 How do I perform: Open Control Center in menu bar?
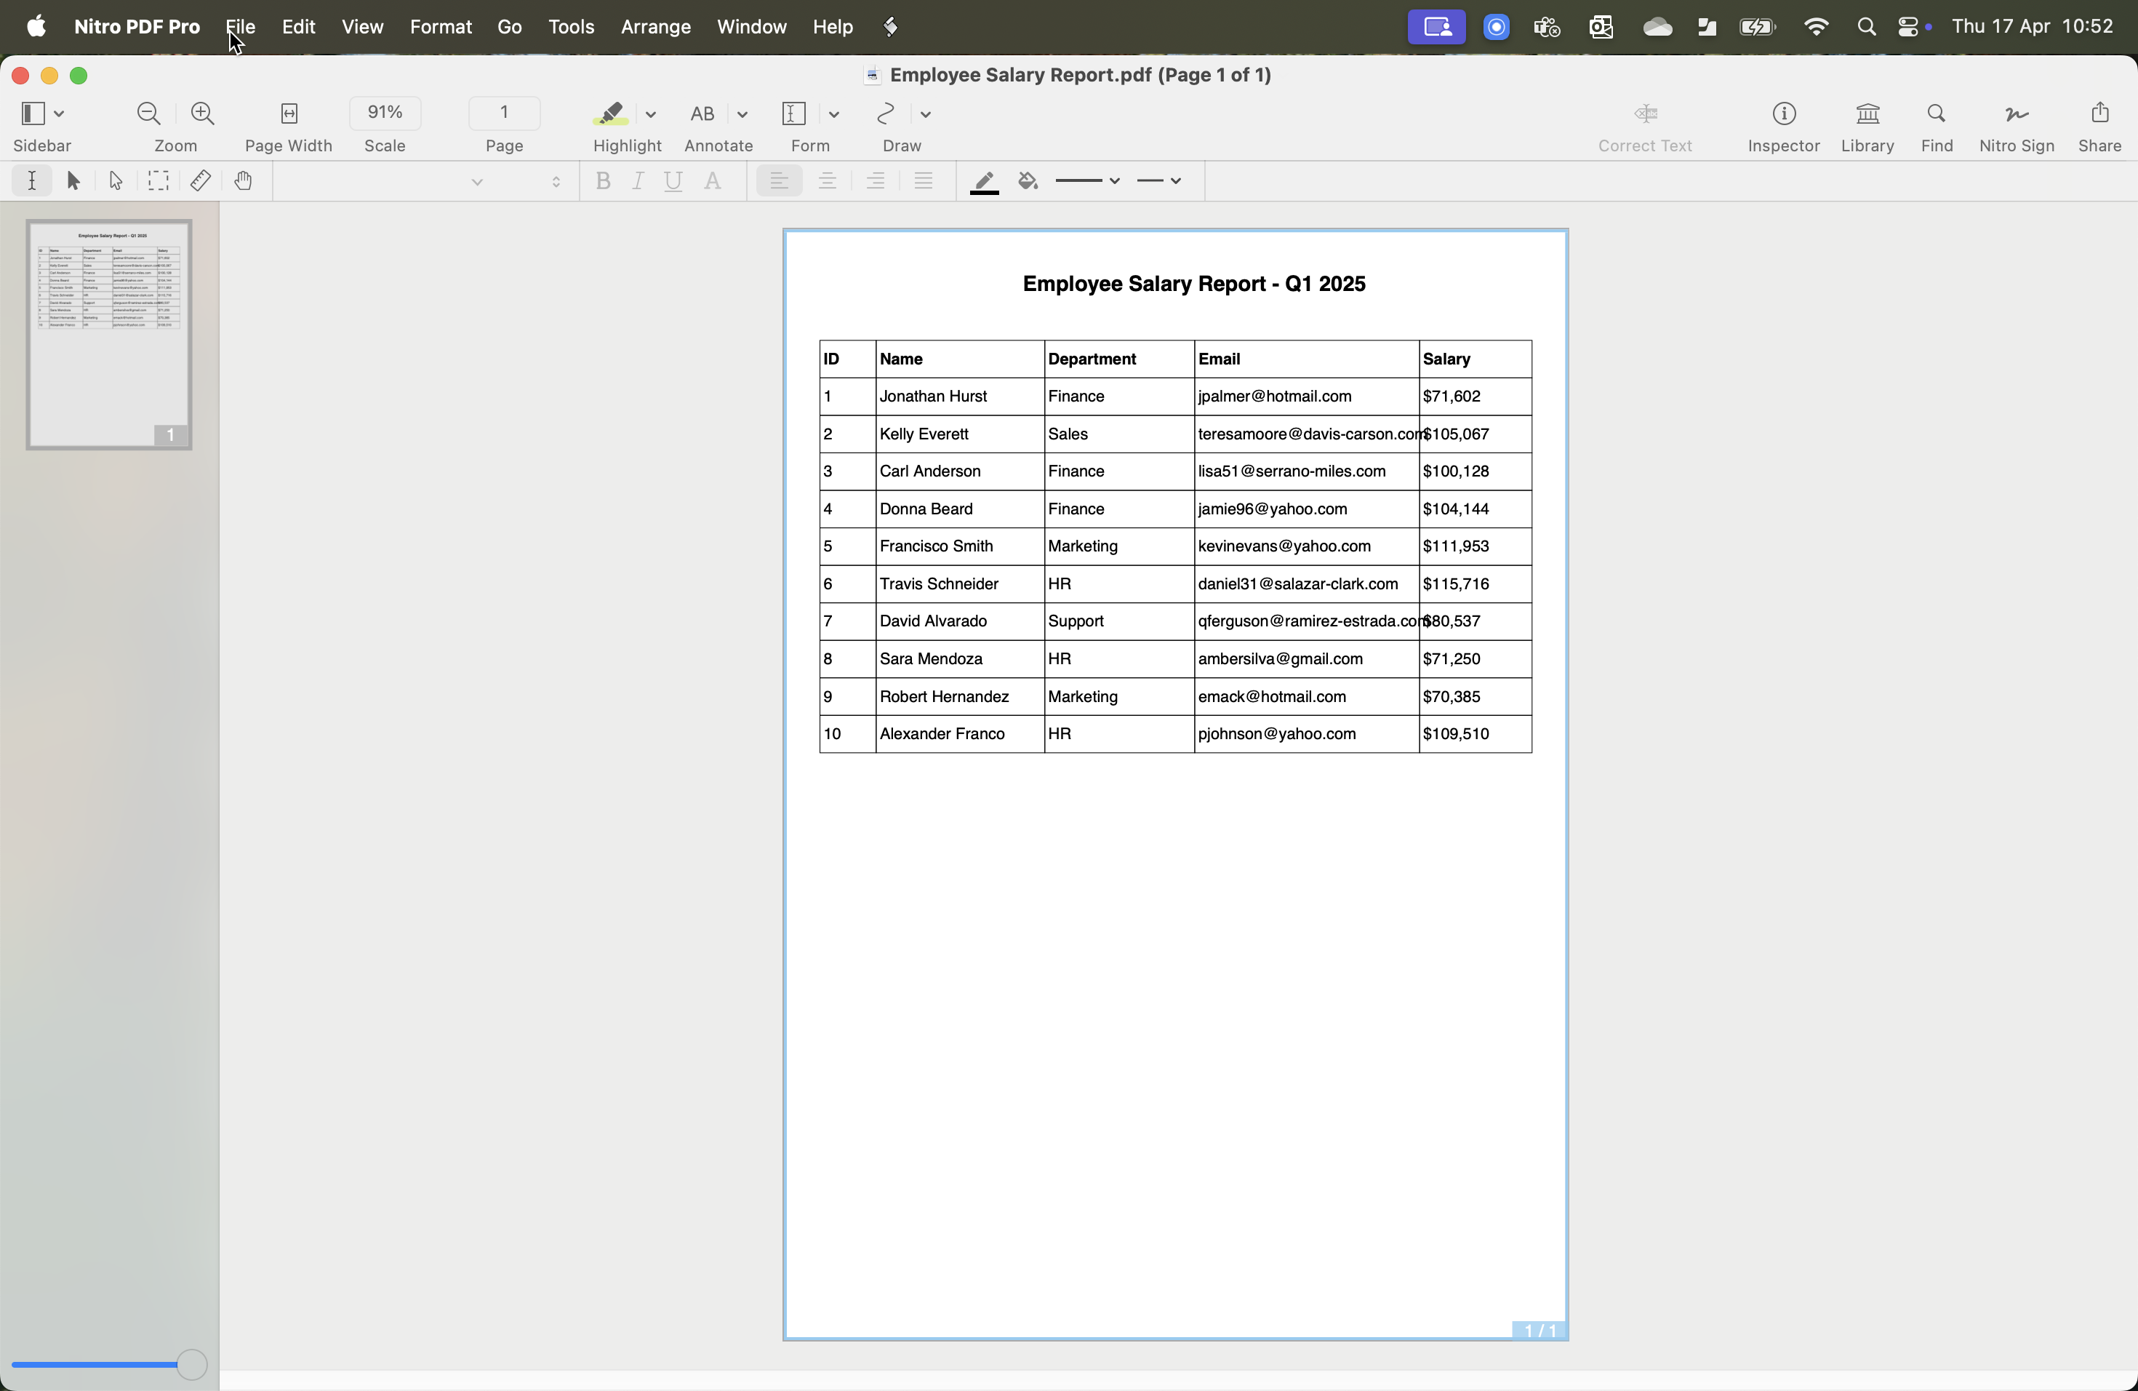1908,27
